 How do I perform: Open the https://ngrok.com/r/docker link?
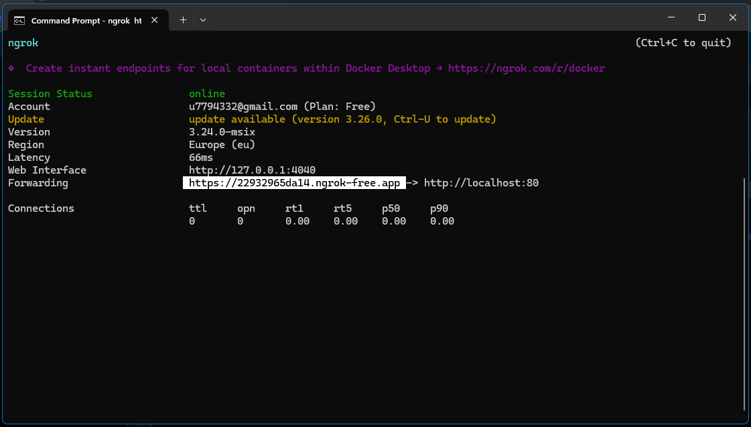coord(527,68)
